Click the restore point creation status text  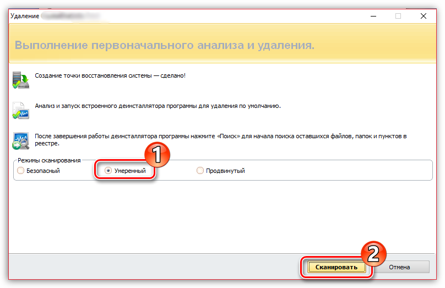[x=110, y=75]
